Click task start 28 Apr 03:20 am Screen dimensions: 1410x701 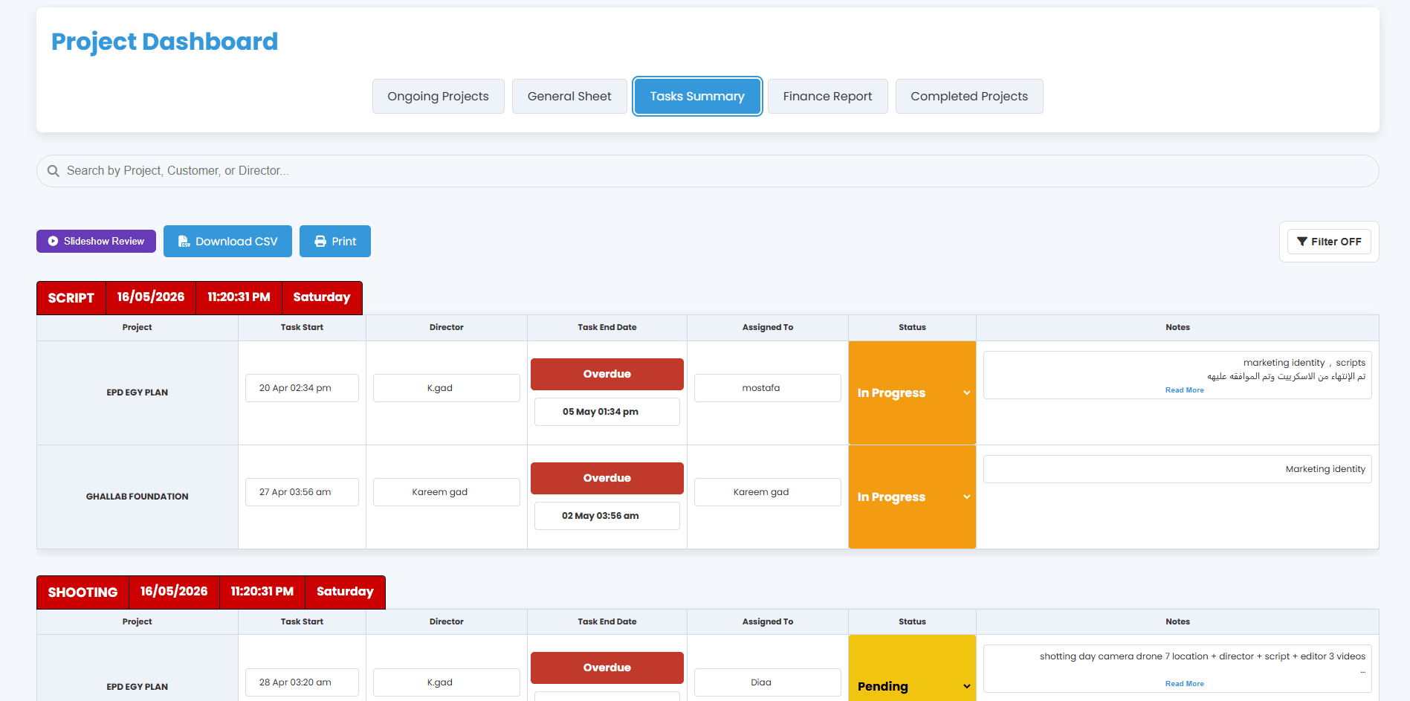coord(302,682)
